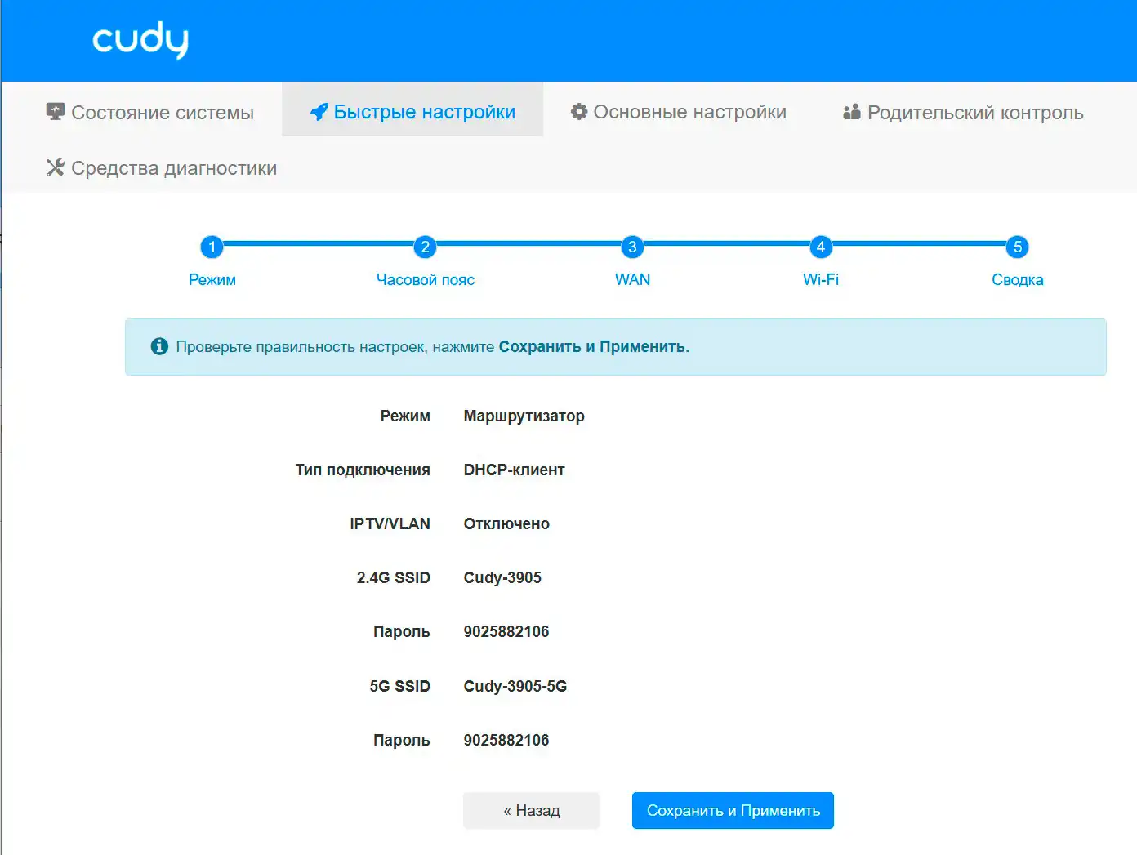
Task: Click the Часовой пояс step label
Action: pos(426,279)
